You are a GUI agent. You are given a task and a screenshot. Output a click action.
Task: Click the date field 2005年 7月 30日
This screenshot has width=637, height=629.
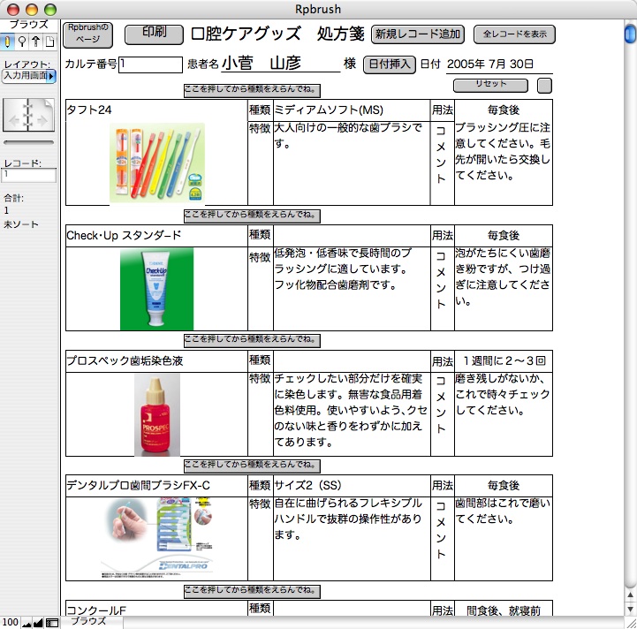499,64
